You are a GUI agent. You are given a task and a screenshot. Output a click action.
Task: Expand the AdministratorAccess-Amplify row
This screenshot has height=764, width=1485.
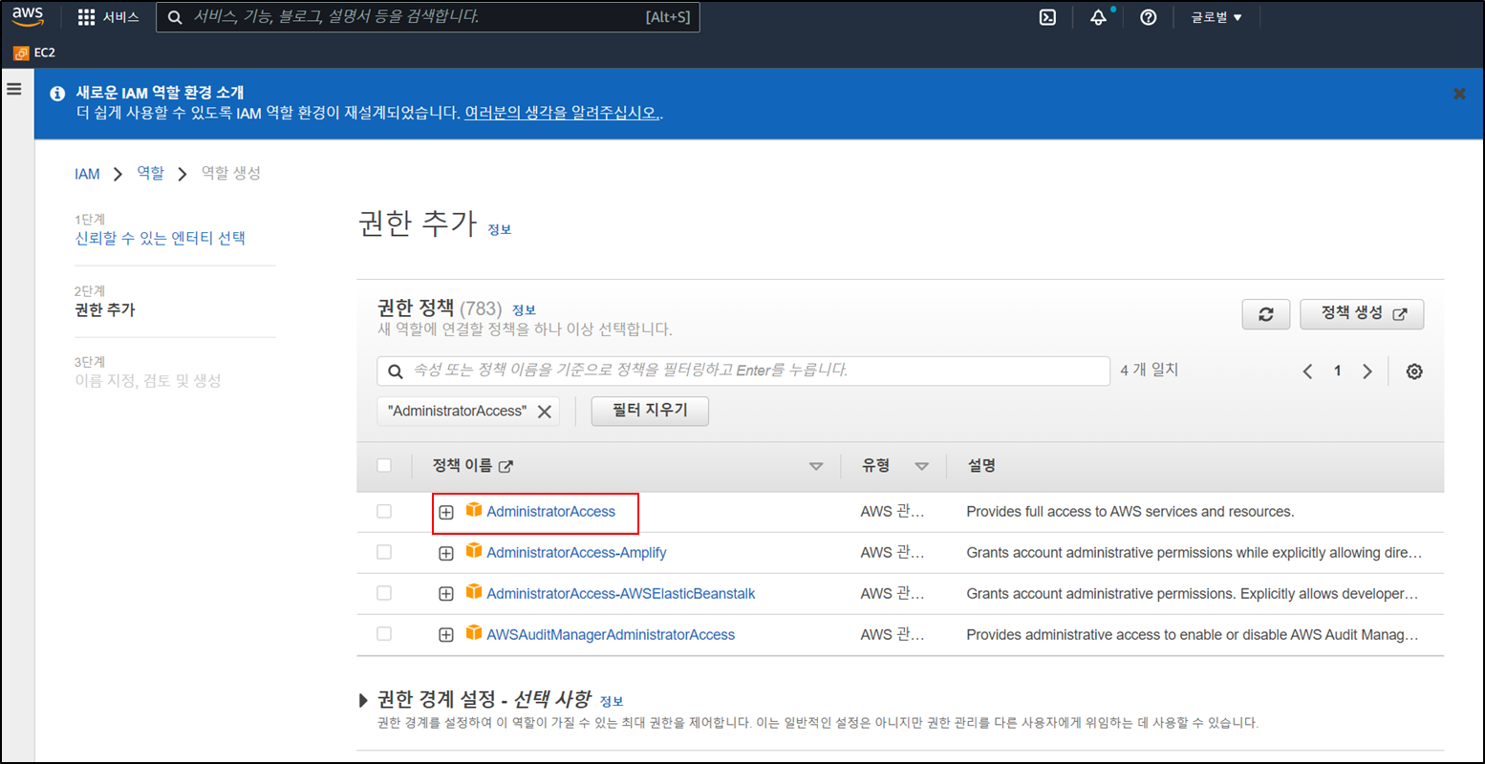(445, 553)
